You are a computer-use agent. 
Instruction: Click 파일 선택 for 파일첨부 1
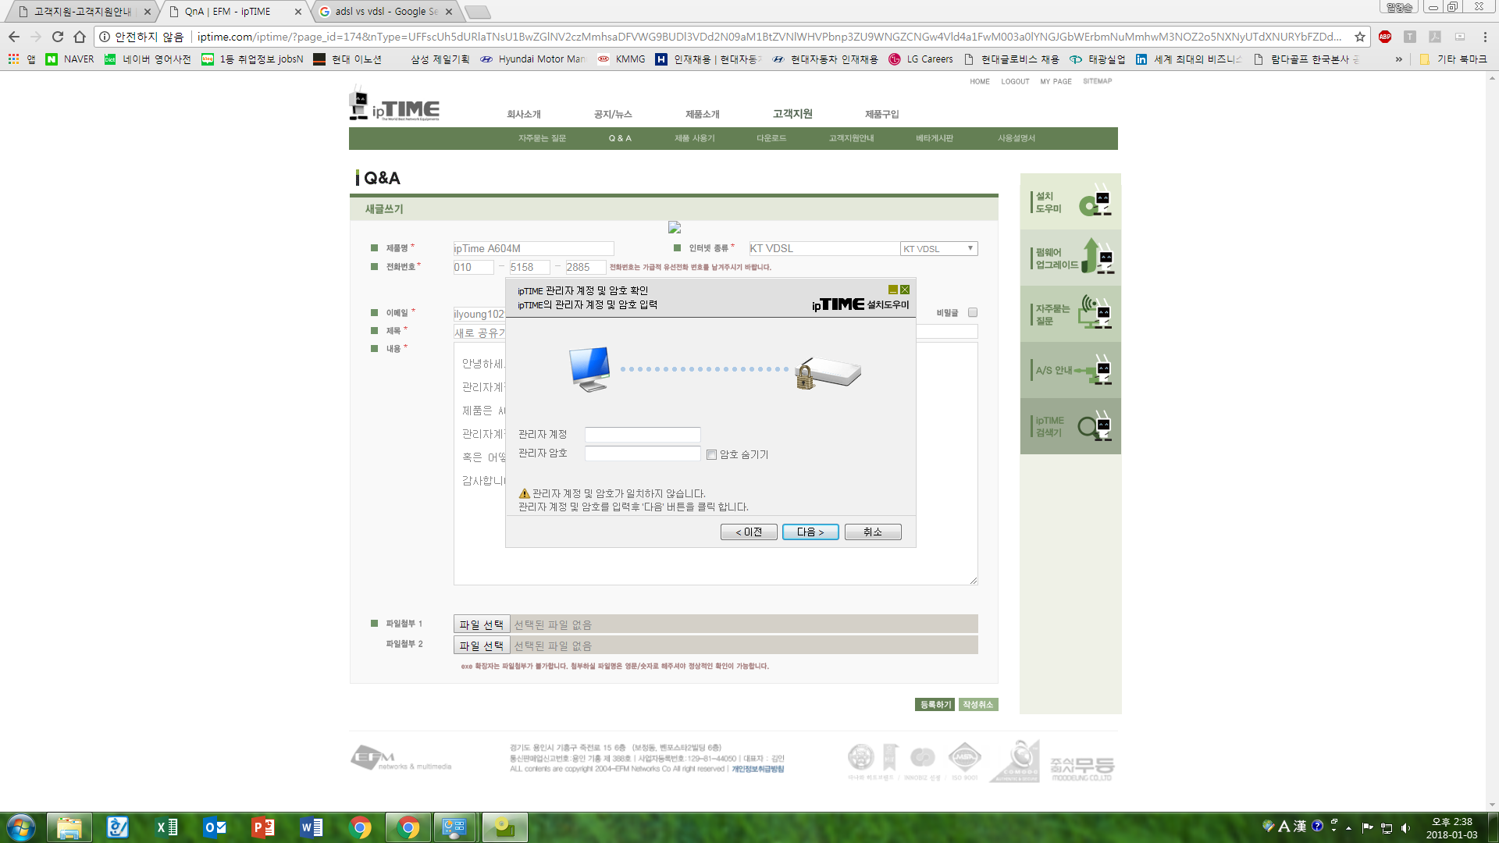[x=482, y=624]
